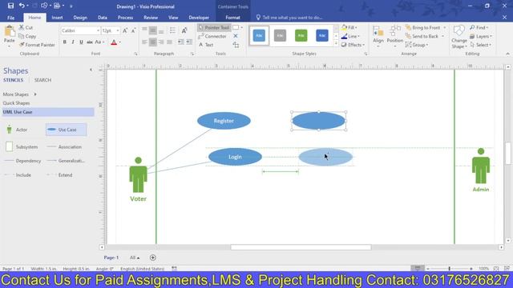Open the shape Line dropdown
The height and width of the screenshot is (288, 513).
click(350, 36)
